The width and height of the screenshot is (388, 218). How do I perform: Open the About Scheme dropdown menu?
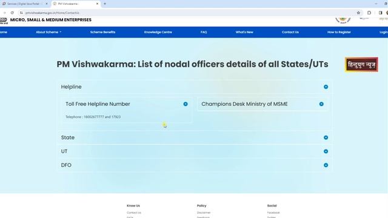point(48,32)
